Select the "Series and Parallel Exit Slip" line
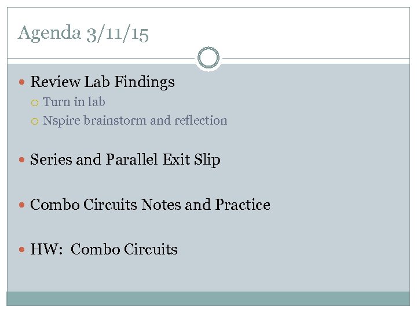The image size is (417, 313). (125, 159)
